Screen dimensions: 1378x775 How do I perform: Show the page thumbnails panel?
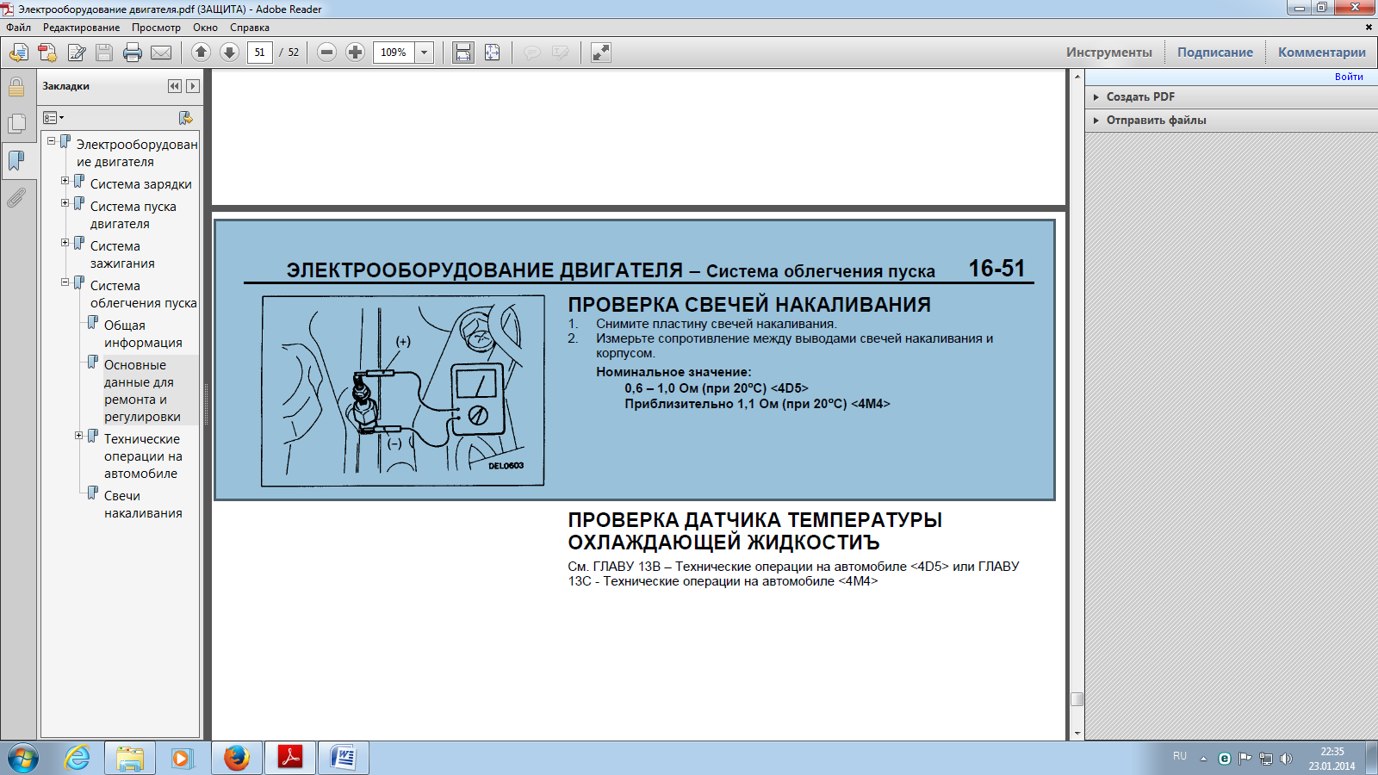16,124
